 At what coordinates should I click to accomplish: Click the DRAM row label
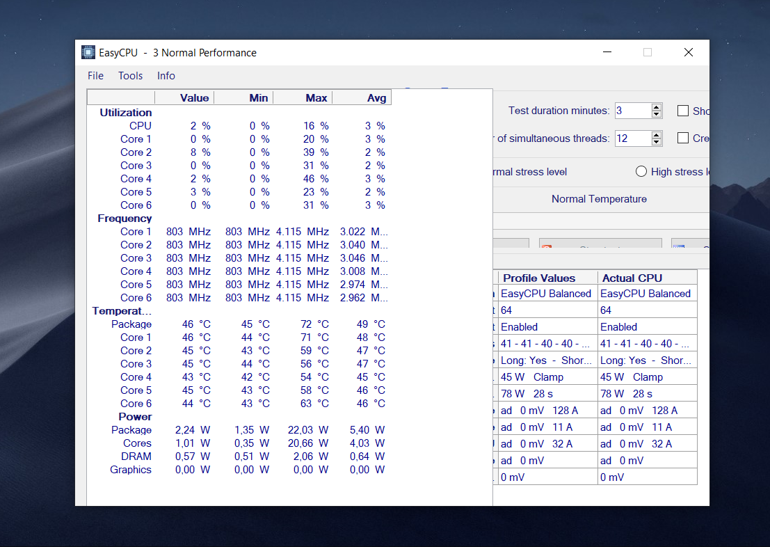(x=136, y=457)
